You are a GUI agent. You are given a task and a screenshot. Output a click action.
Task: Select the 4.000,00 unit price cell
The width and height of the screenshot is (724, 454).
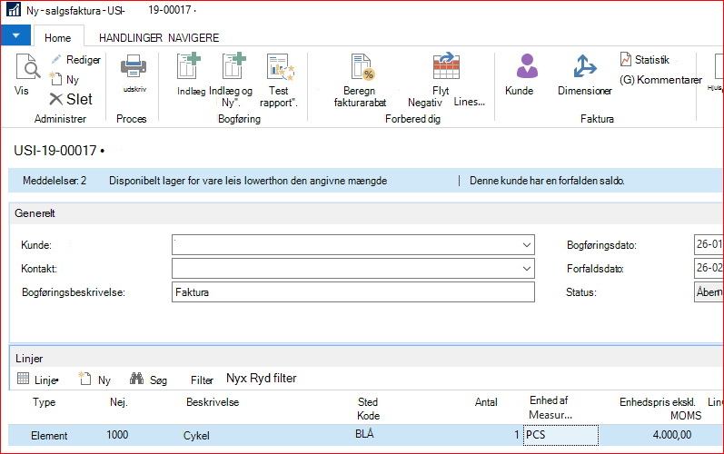(672, 435)
